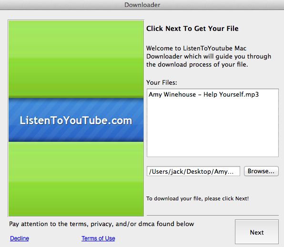
Task: Click the Decline link
Action: (20, 238)
